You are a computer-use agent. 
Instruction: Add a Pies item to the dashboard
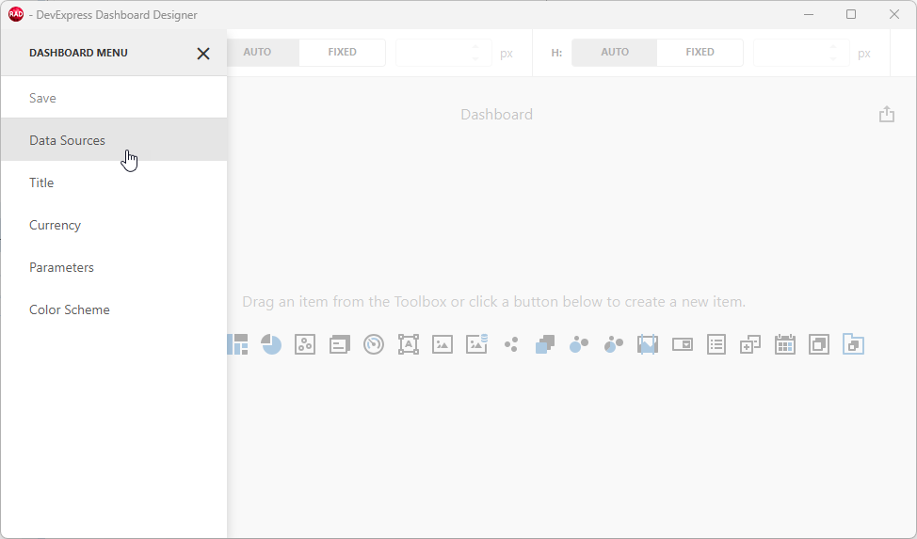pyautogui.click(x=271, y=344)
